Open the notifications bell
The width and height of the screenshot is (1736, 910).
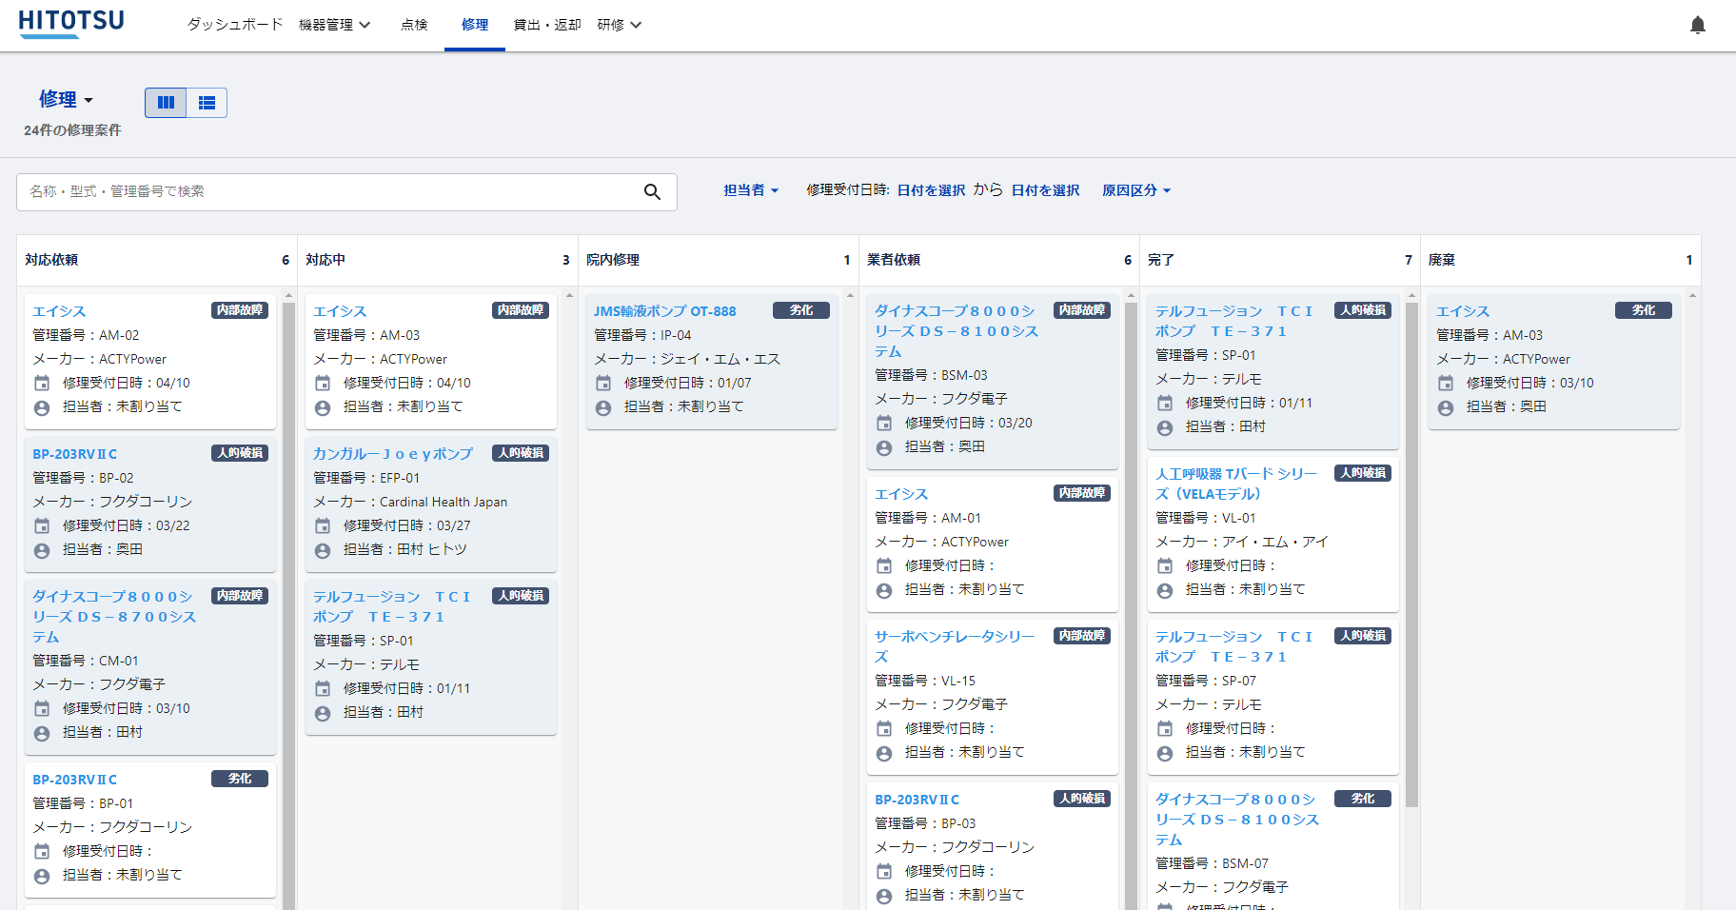pos(1697,25)
